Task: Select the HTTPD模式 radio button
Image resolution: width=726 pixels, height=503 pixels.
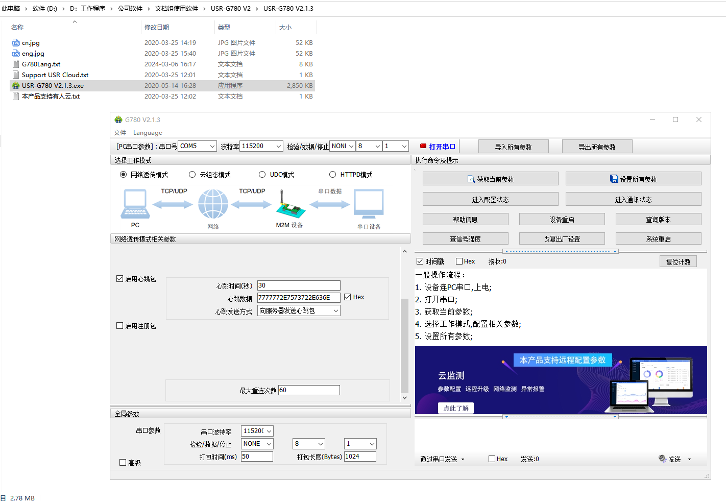Action: pos(333,175)
